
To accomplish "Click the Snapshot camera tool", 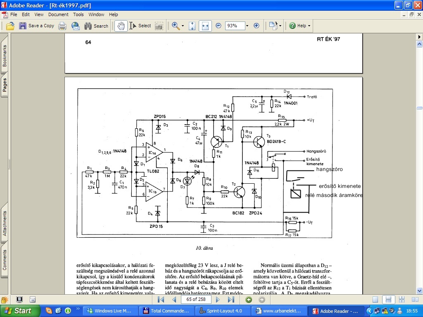I will point(159,26).
